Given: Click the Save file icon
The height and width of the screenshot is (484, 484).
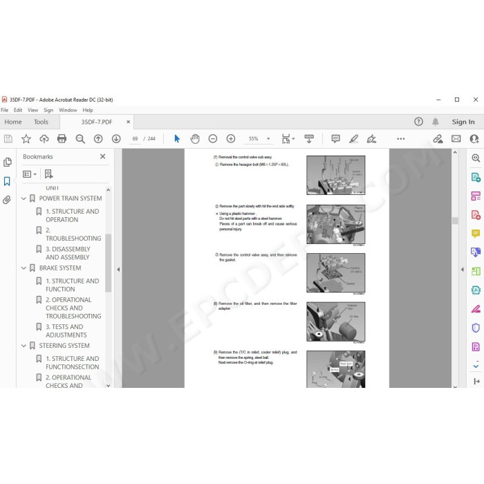Looking at the screenshot, I should pyautogui.click(x=8, y=139).
